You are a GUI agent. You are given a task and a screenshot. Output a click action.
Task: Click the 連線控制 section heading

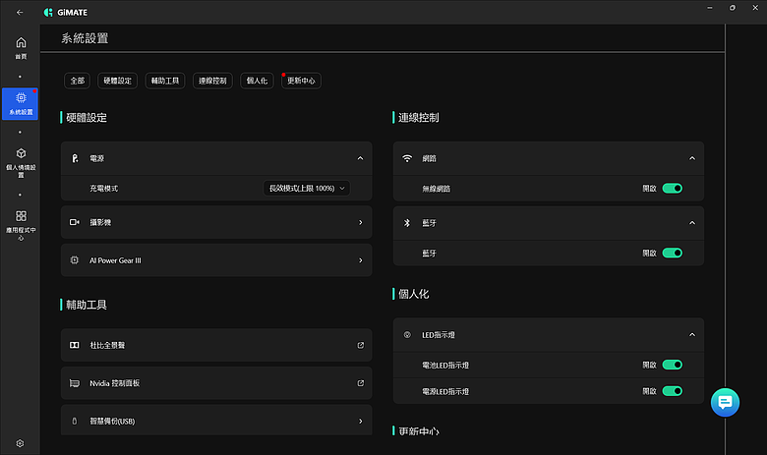tap(418, 117)
